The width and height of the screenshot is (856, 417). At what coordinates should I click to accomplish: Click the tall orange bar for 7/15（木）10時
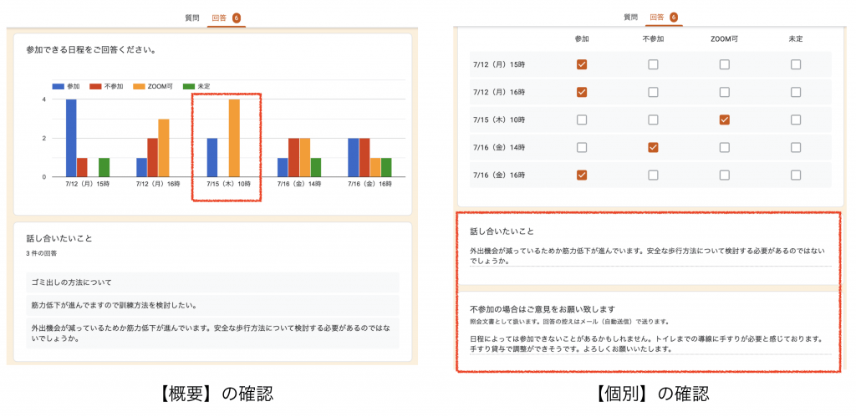click(234, 138)
